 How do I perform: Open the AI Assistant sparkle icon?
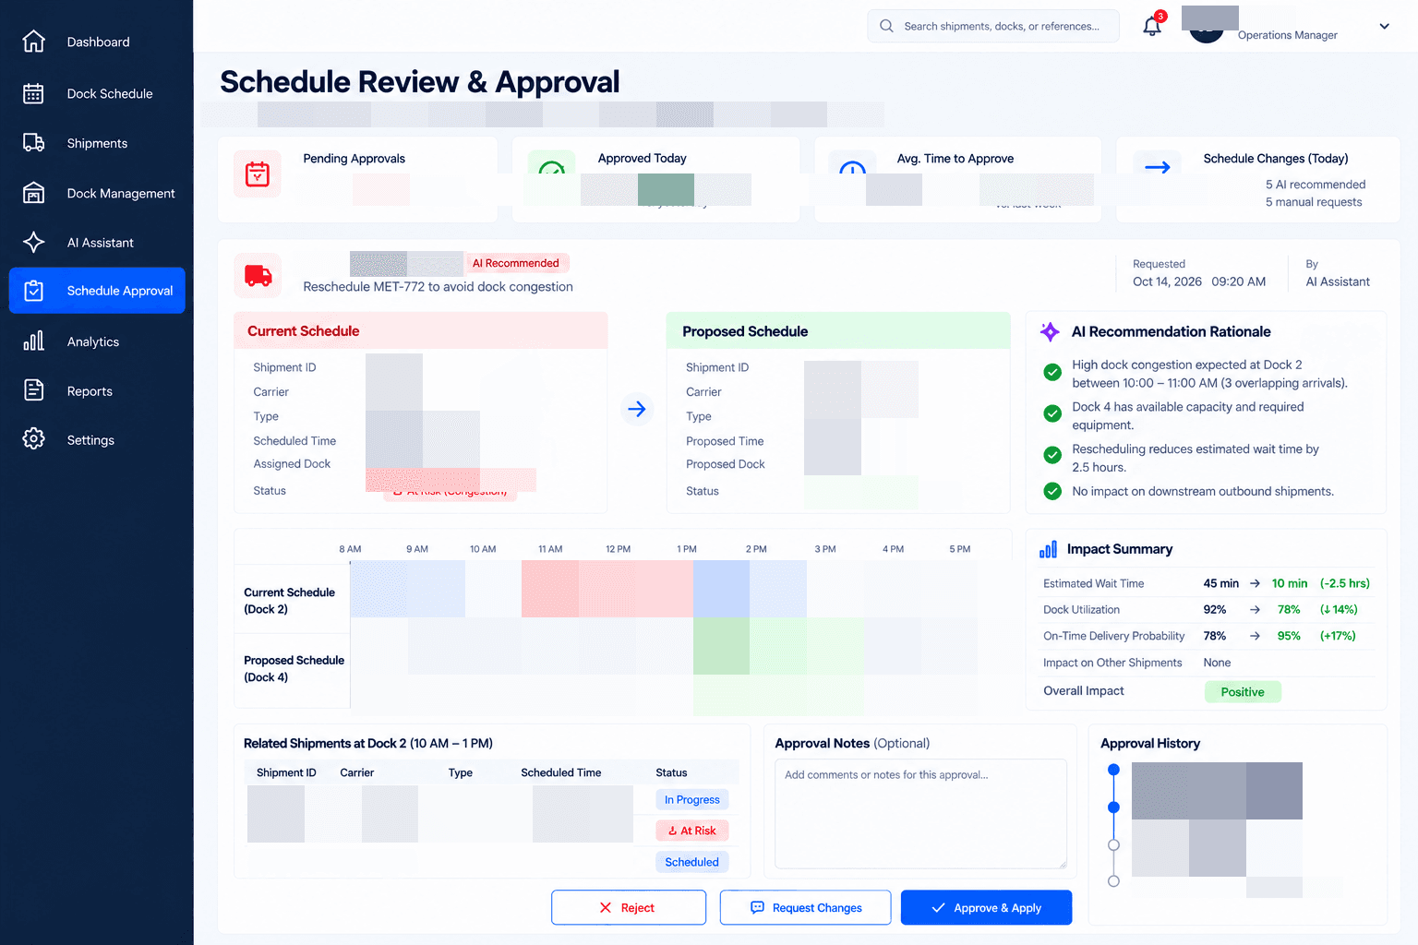pyautogui.click(x=33, y=242)
